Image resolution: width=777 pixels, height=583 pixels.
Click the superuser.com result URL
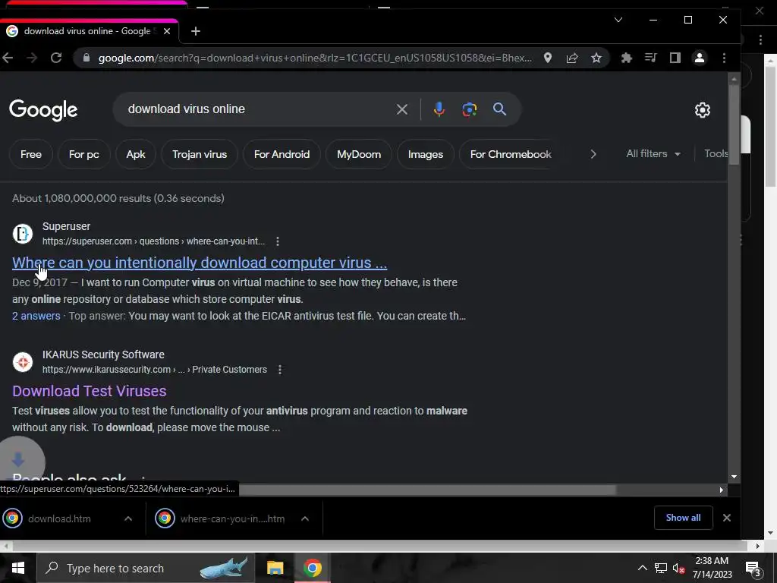point(153,241)
